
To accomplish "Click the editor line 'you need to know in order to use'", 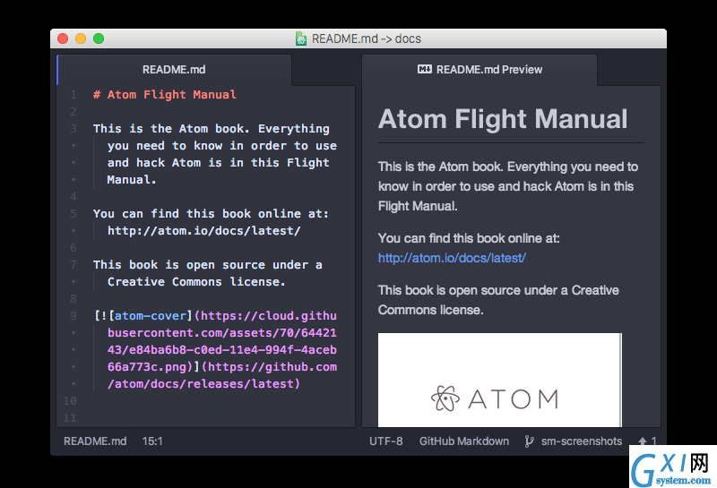I will 221,146.
